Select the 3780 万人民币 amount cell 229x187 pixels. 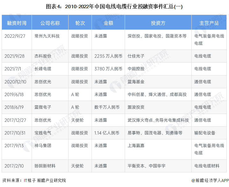[108, 69]
